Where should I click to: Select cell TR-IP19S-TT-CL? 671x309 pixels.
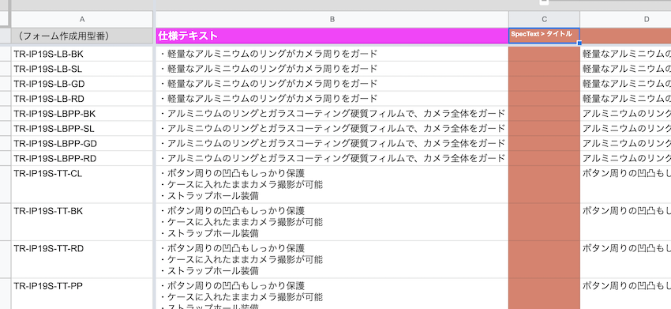[82, 185]
